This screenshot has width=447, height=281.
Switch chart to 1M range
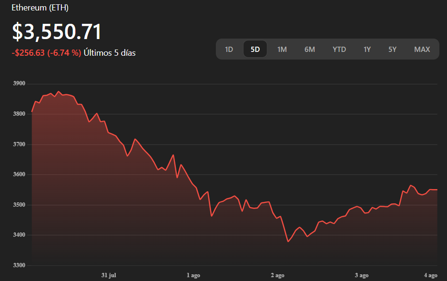pyautogui.click(x=282, y=50)
